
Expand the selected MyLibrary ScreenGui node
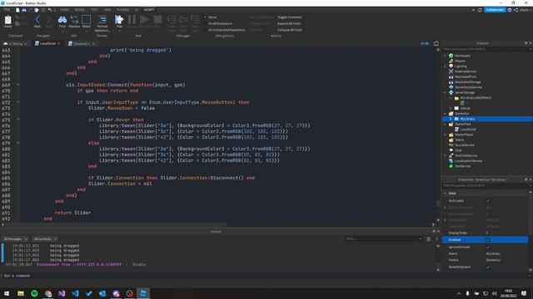(451, 119)
